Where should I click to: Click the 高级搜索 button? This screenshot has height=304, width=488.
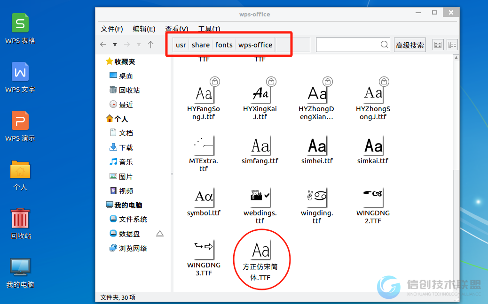(x=409, y=45)
